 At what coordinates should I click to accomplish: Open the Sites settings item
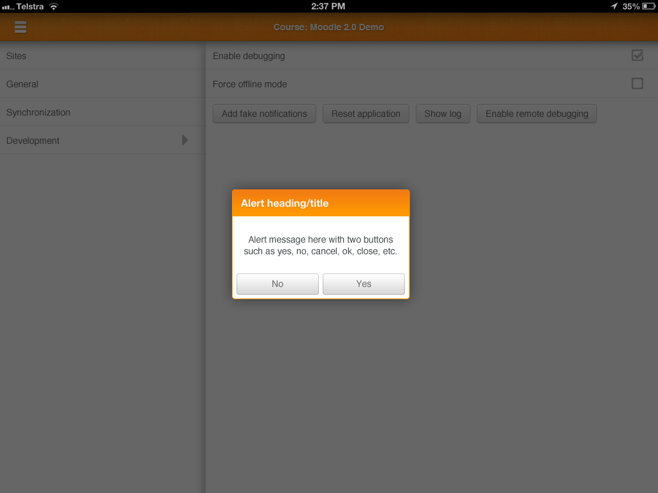103,56
